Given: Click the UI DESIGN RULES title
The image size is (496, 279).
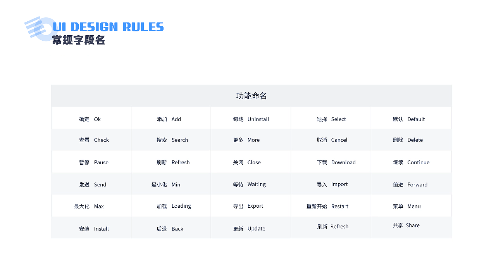Looking at the screenshot, I should [x=108, y=27].
